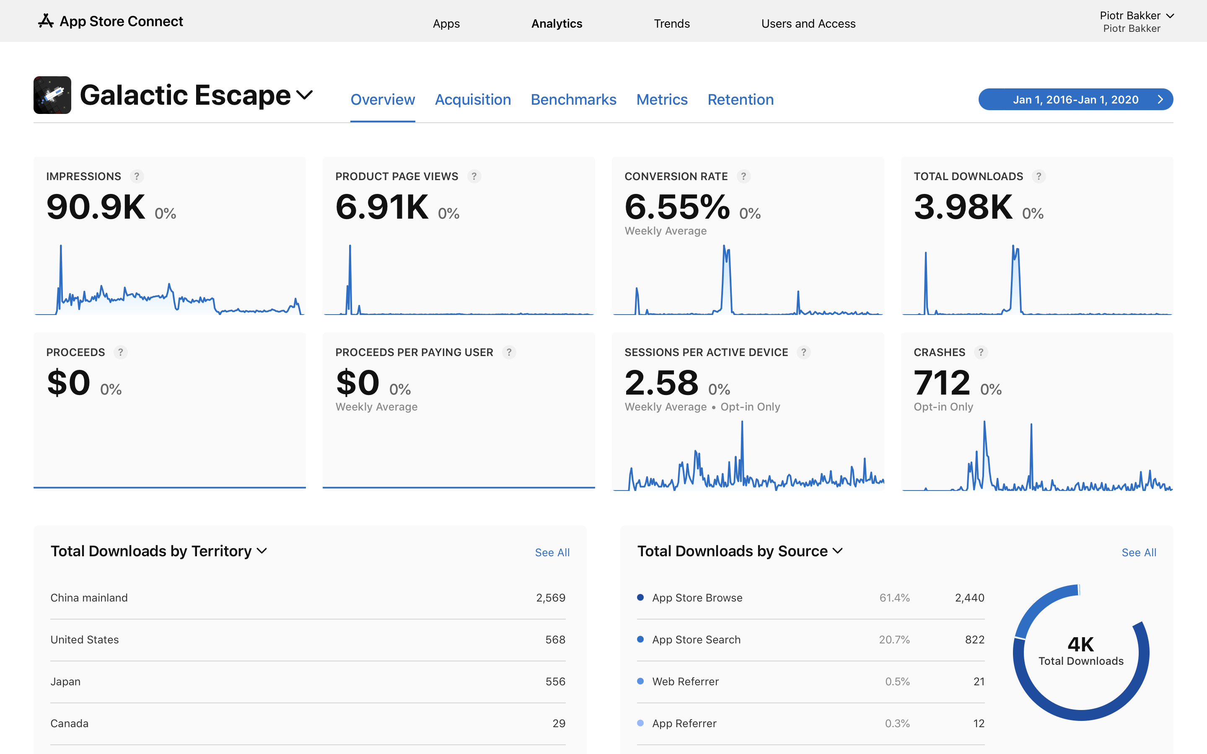
Task: Click the App Referrer source label
Action: click(x=684, y=723)
